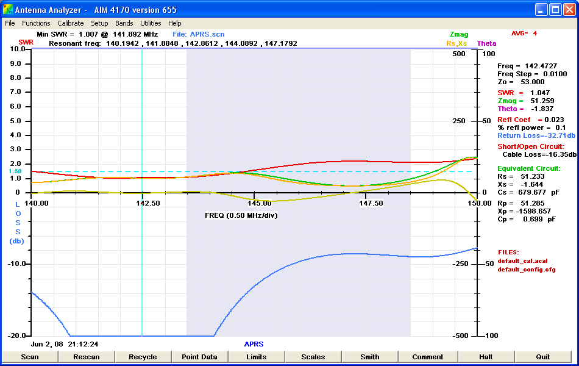Open Point Data
The image size is (579, 366).
[x=199, y=357]
